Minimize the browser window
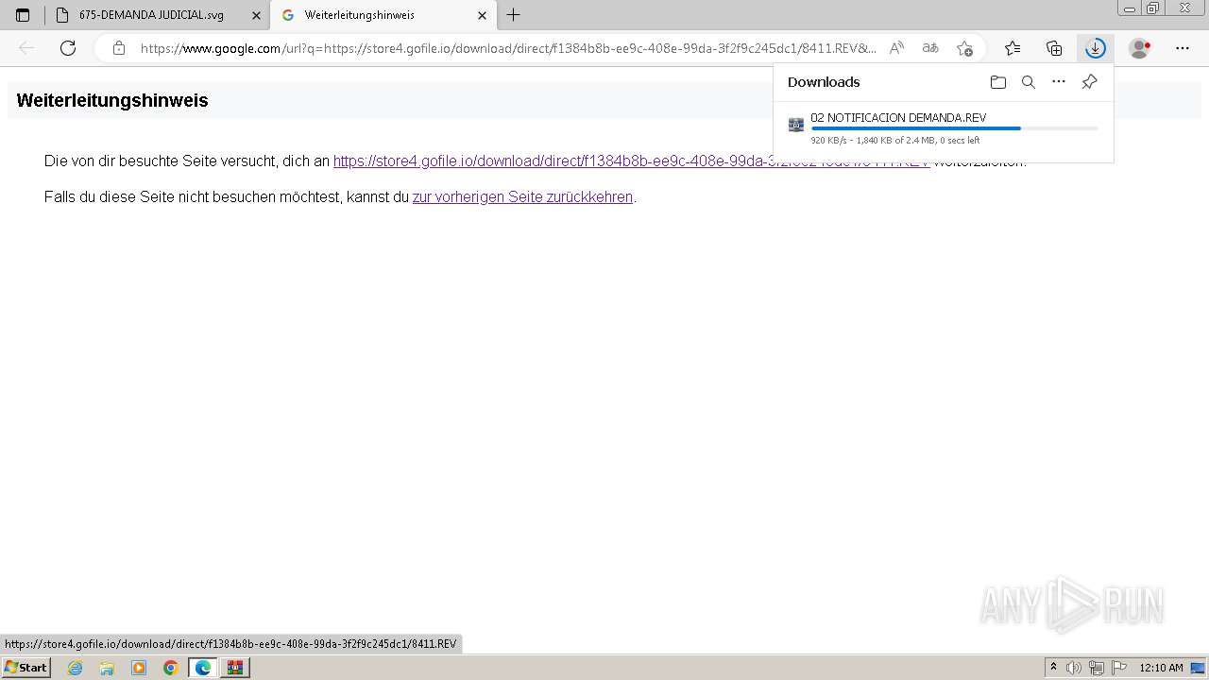Viewport: 1209px width, 680px height. click(1129, 8)
